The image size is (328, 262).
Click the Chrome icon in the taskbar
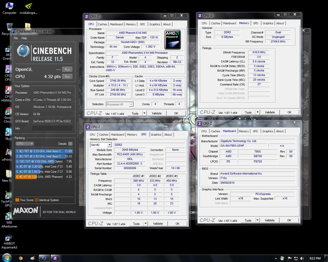21,258
